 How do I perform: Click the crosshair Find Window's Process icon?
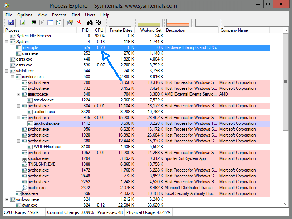point(98,23)
